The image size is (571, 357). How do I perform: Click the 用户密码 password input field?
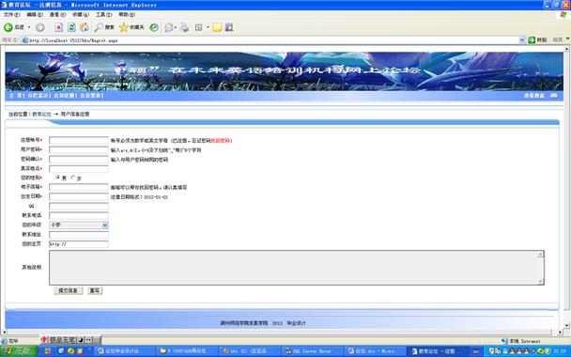tap(79, 150)
